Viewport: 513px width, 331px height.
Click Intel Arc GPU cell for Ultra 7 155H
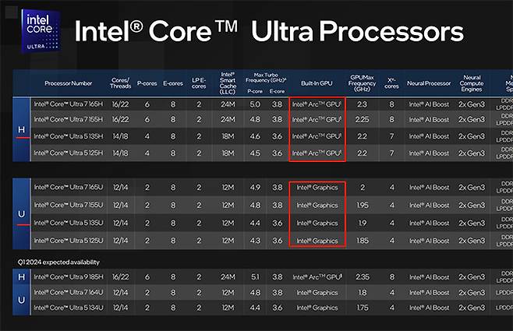click(x=317, y=120)
